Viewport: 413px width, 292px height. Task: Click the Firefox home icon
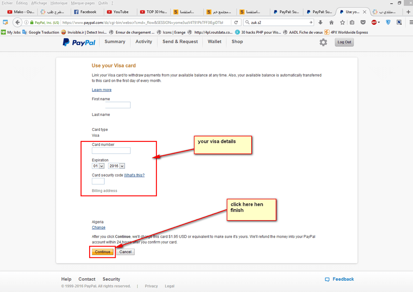[x=331, y=22]
